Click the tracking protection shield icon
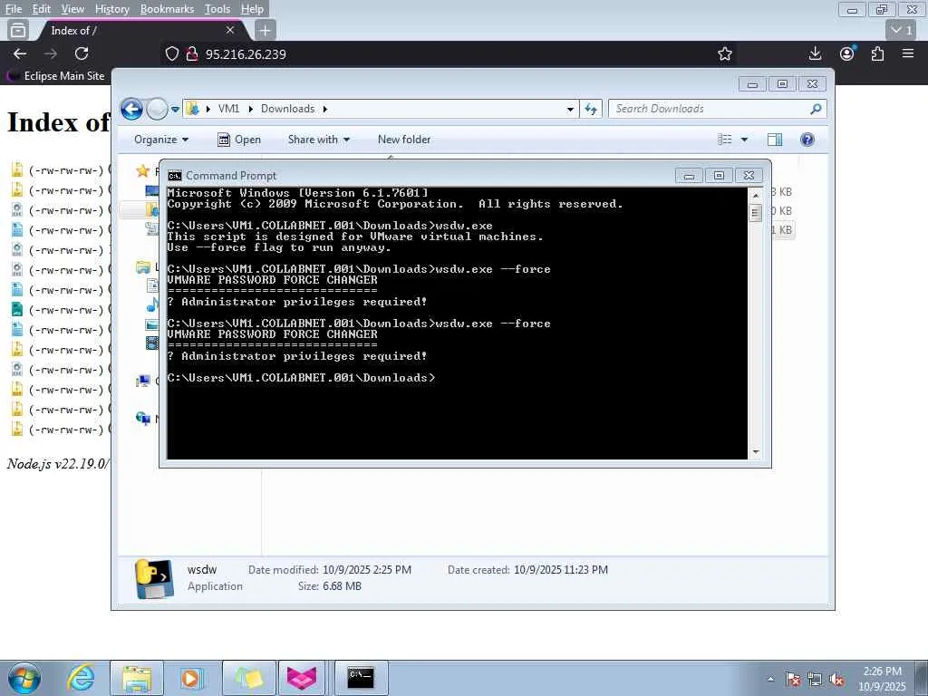The image size is (928, 696). [x=171, y=53]
